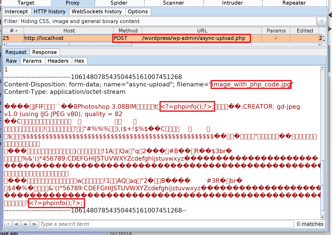The height and width of the screenshot is (235, 332).
Task: Go to next search match arrow
Action: tap(34, 224)
